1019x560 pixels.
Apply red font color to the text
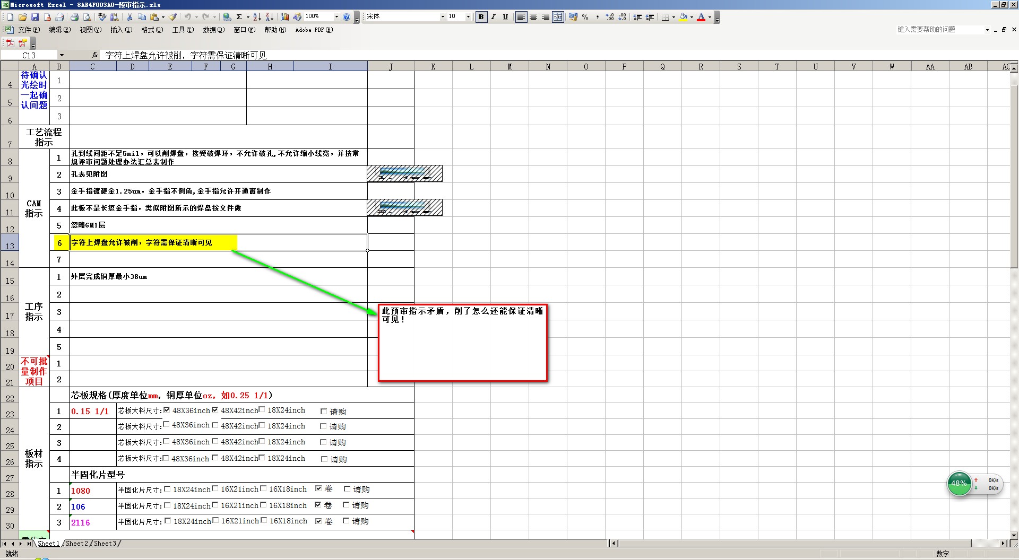[701, 17]
